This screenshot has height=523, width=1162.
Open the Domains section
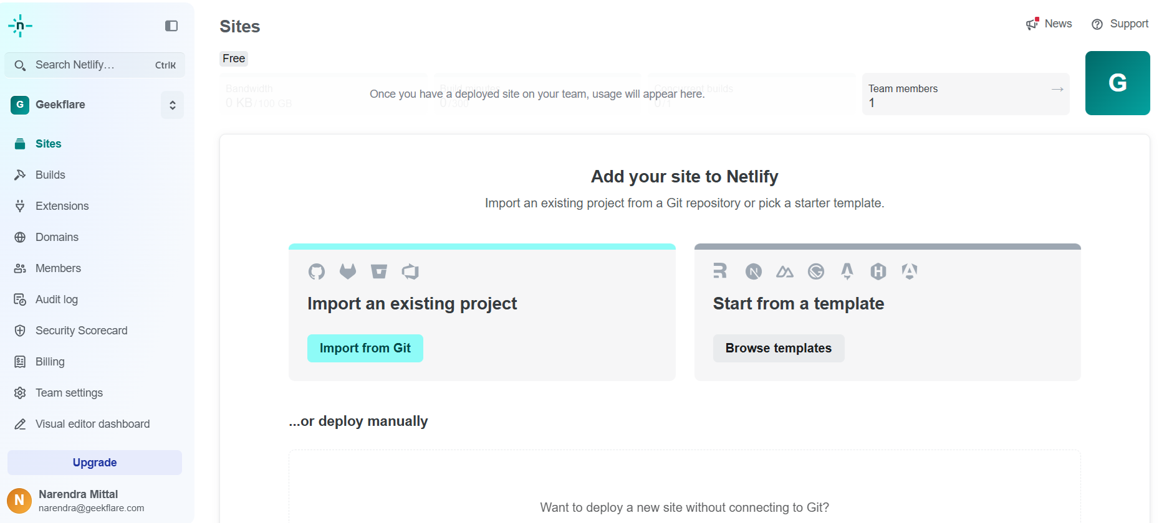tap(56, 237)
